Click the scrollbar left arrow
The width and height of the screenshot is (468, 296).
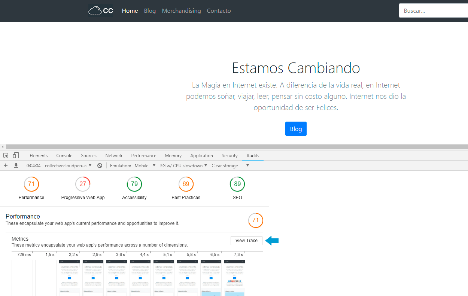(x=3, y=147)
